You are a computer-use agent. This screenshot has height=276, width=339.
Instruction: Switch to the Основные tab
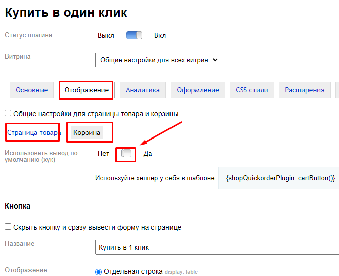pos(32,90)
